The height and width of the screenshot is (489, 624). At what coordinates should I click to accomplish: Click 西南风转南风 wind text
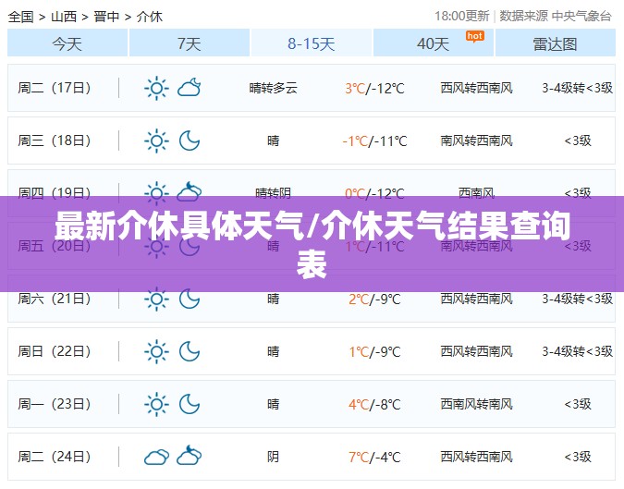click(476, 405)
